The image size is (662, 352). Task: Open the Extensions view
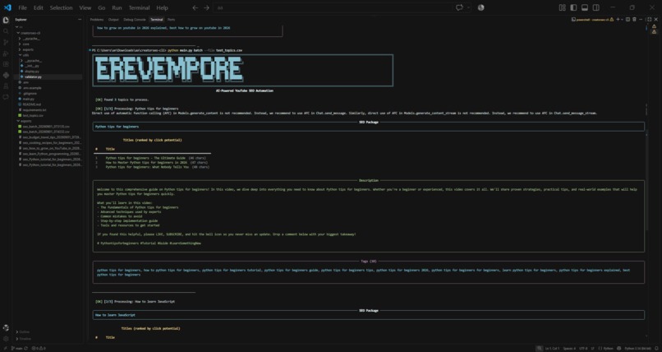[x=6, y=64]
